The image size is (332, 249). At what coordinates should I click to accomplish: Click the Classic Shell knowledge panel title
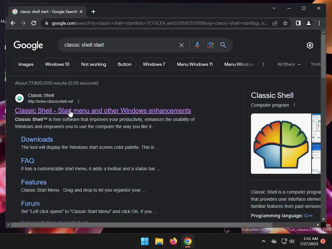pos(272,95)
